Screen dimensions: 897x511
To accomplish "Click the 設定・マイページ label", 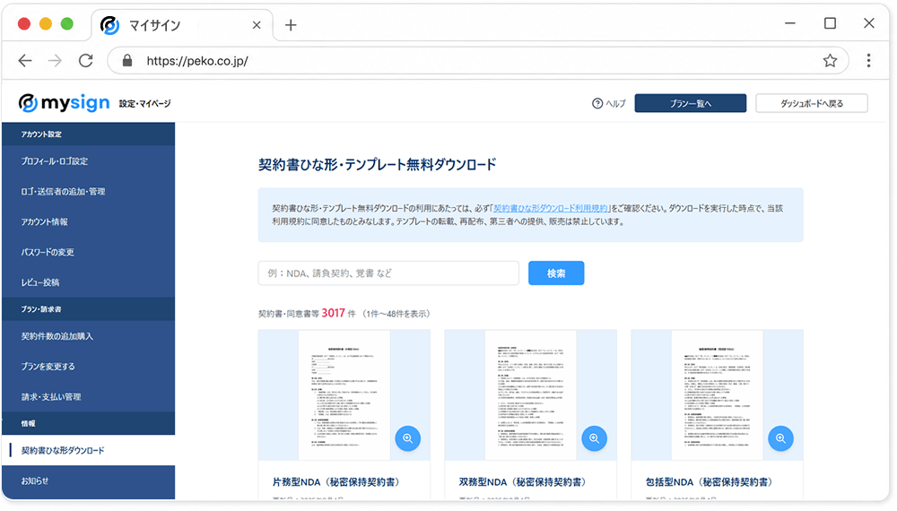I will coord(144,103).
